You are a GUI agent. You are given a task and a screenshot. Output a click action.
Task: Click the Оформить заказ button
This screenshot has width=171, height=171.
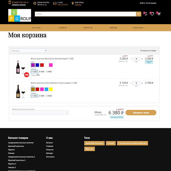coord(141,113)
